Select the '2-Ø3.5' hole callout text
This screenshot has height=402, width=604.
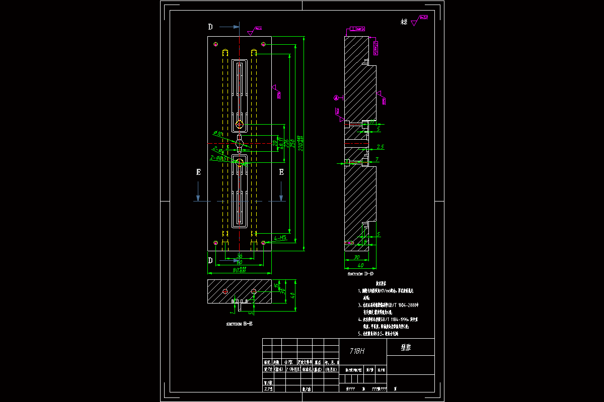pos(218,158)
